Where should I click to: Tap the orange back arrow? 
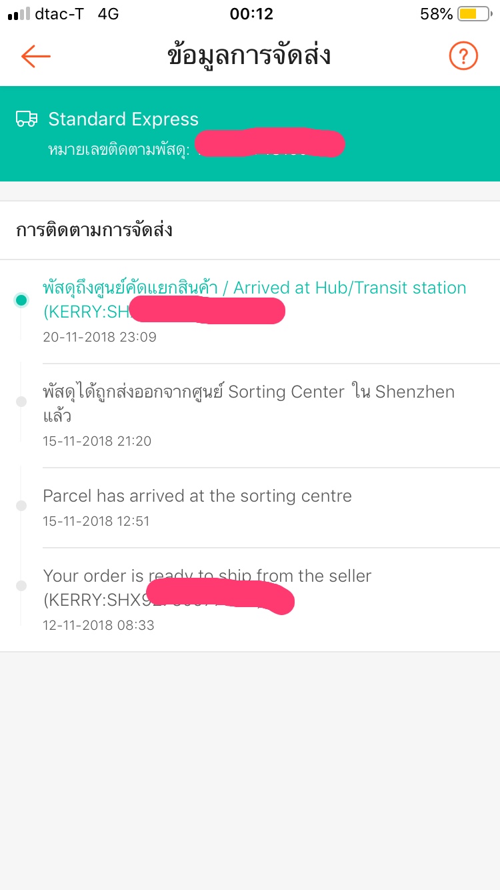36,56
